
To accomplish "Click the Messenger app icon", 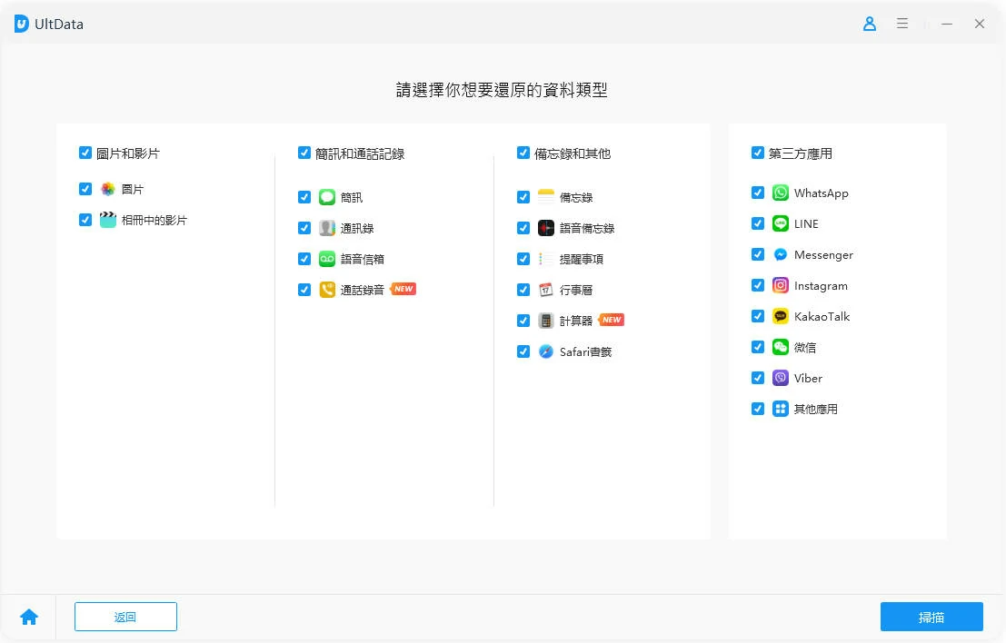I will point(780,255).
